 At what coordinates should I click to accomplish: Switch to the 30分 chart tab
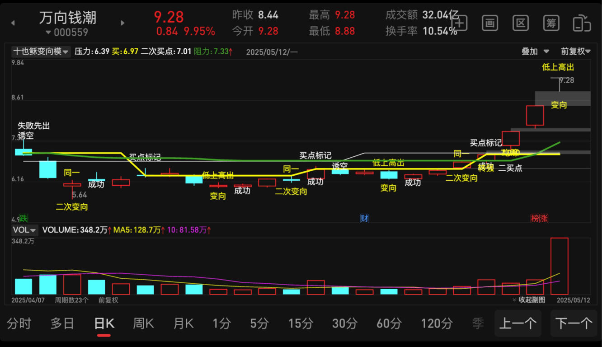[345, 324]
